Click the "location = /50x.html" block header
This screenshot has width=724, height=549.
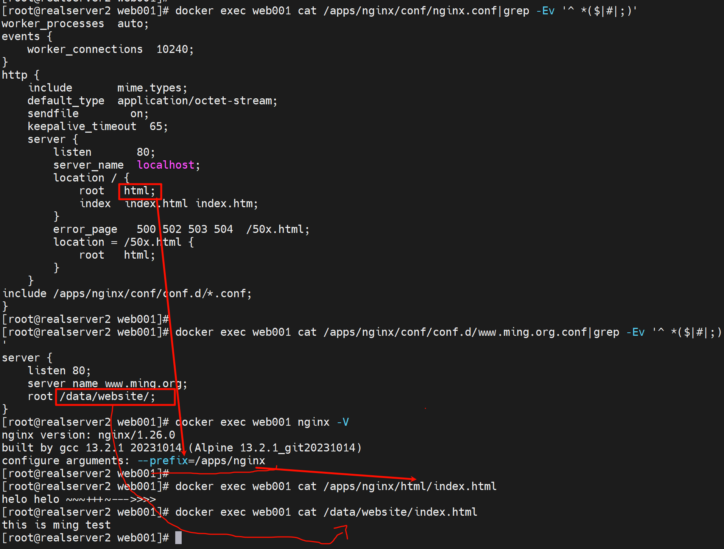[x=123, y=242]
